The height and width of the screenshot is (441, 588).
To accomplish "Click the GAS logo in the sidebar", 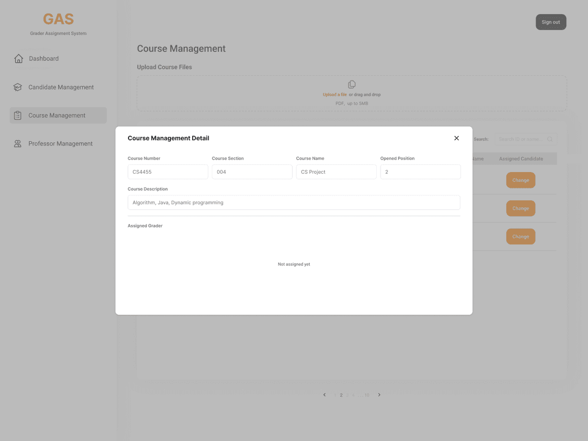I will pos(58,19).
